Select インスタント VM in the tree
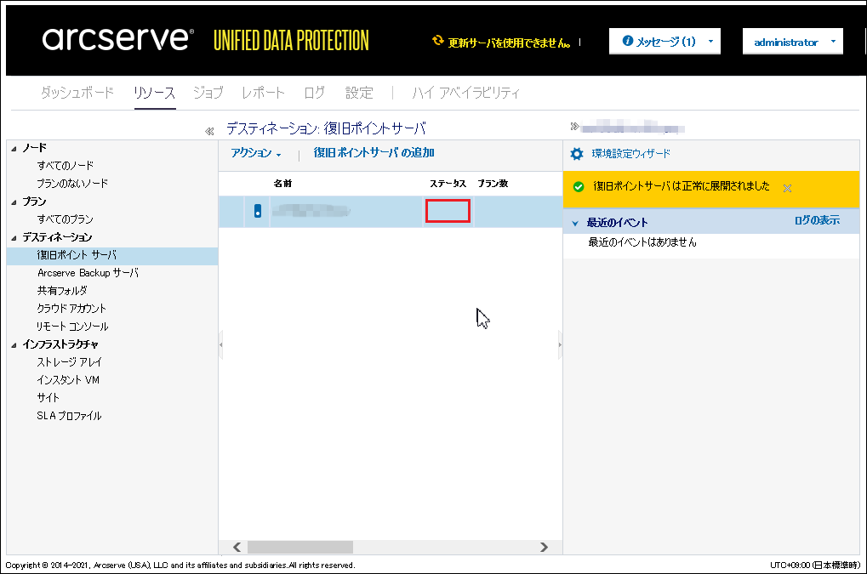Image resolution: width=867 pixels, height=574 pixels. (68, 380)
